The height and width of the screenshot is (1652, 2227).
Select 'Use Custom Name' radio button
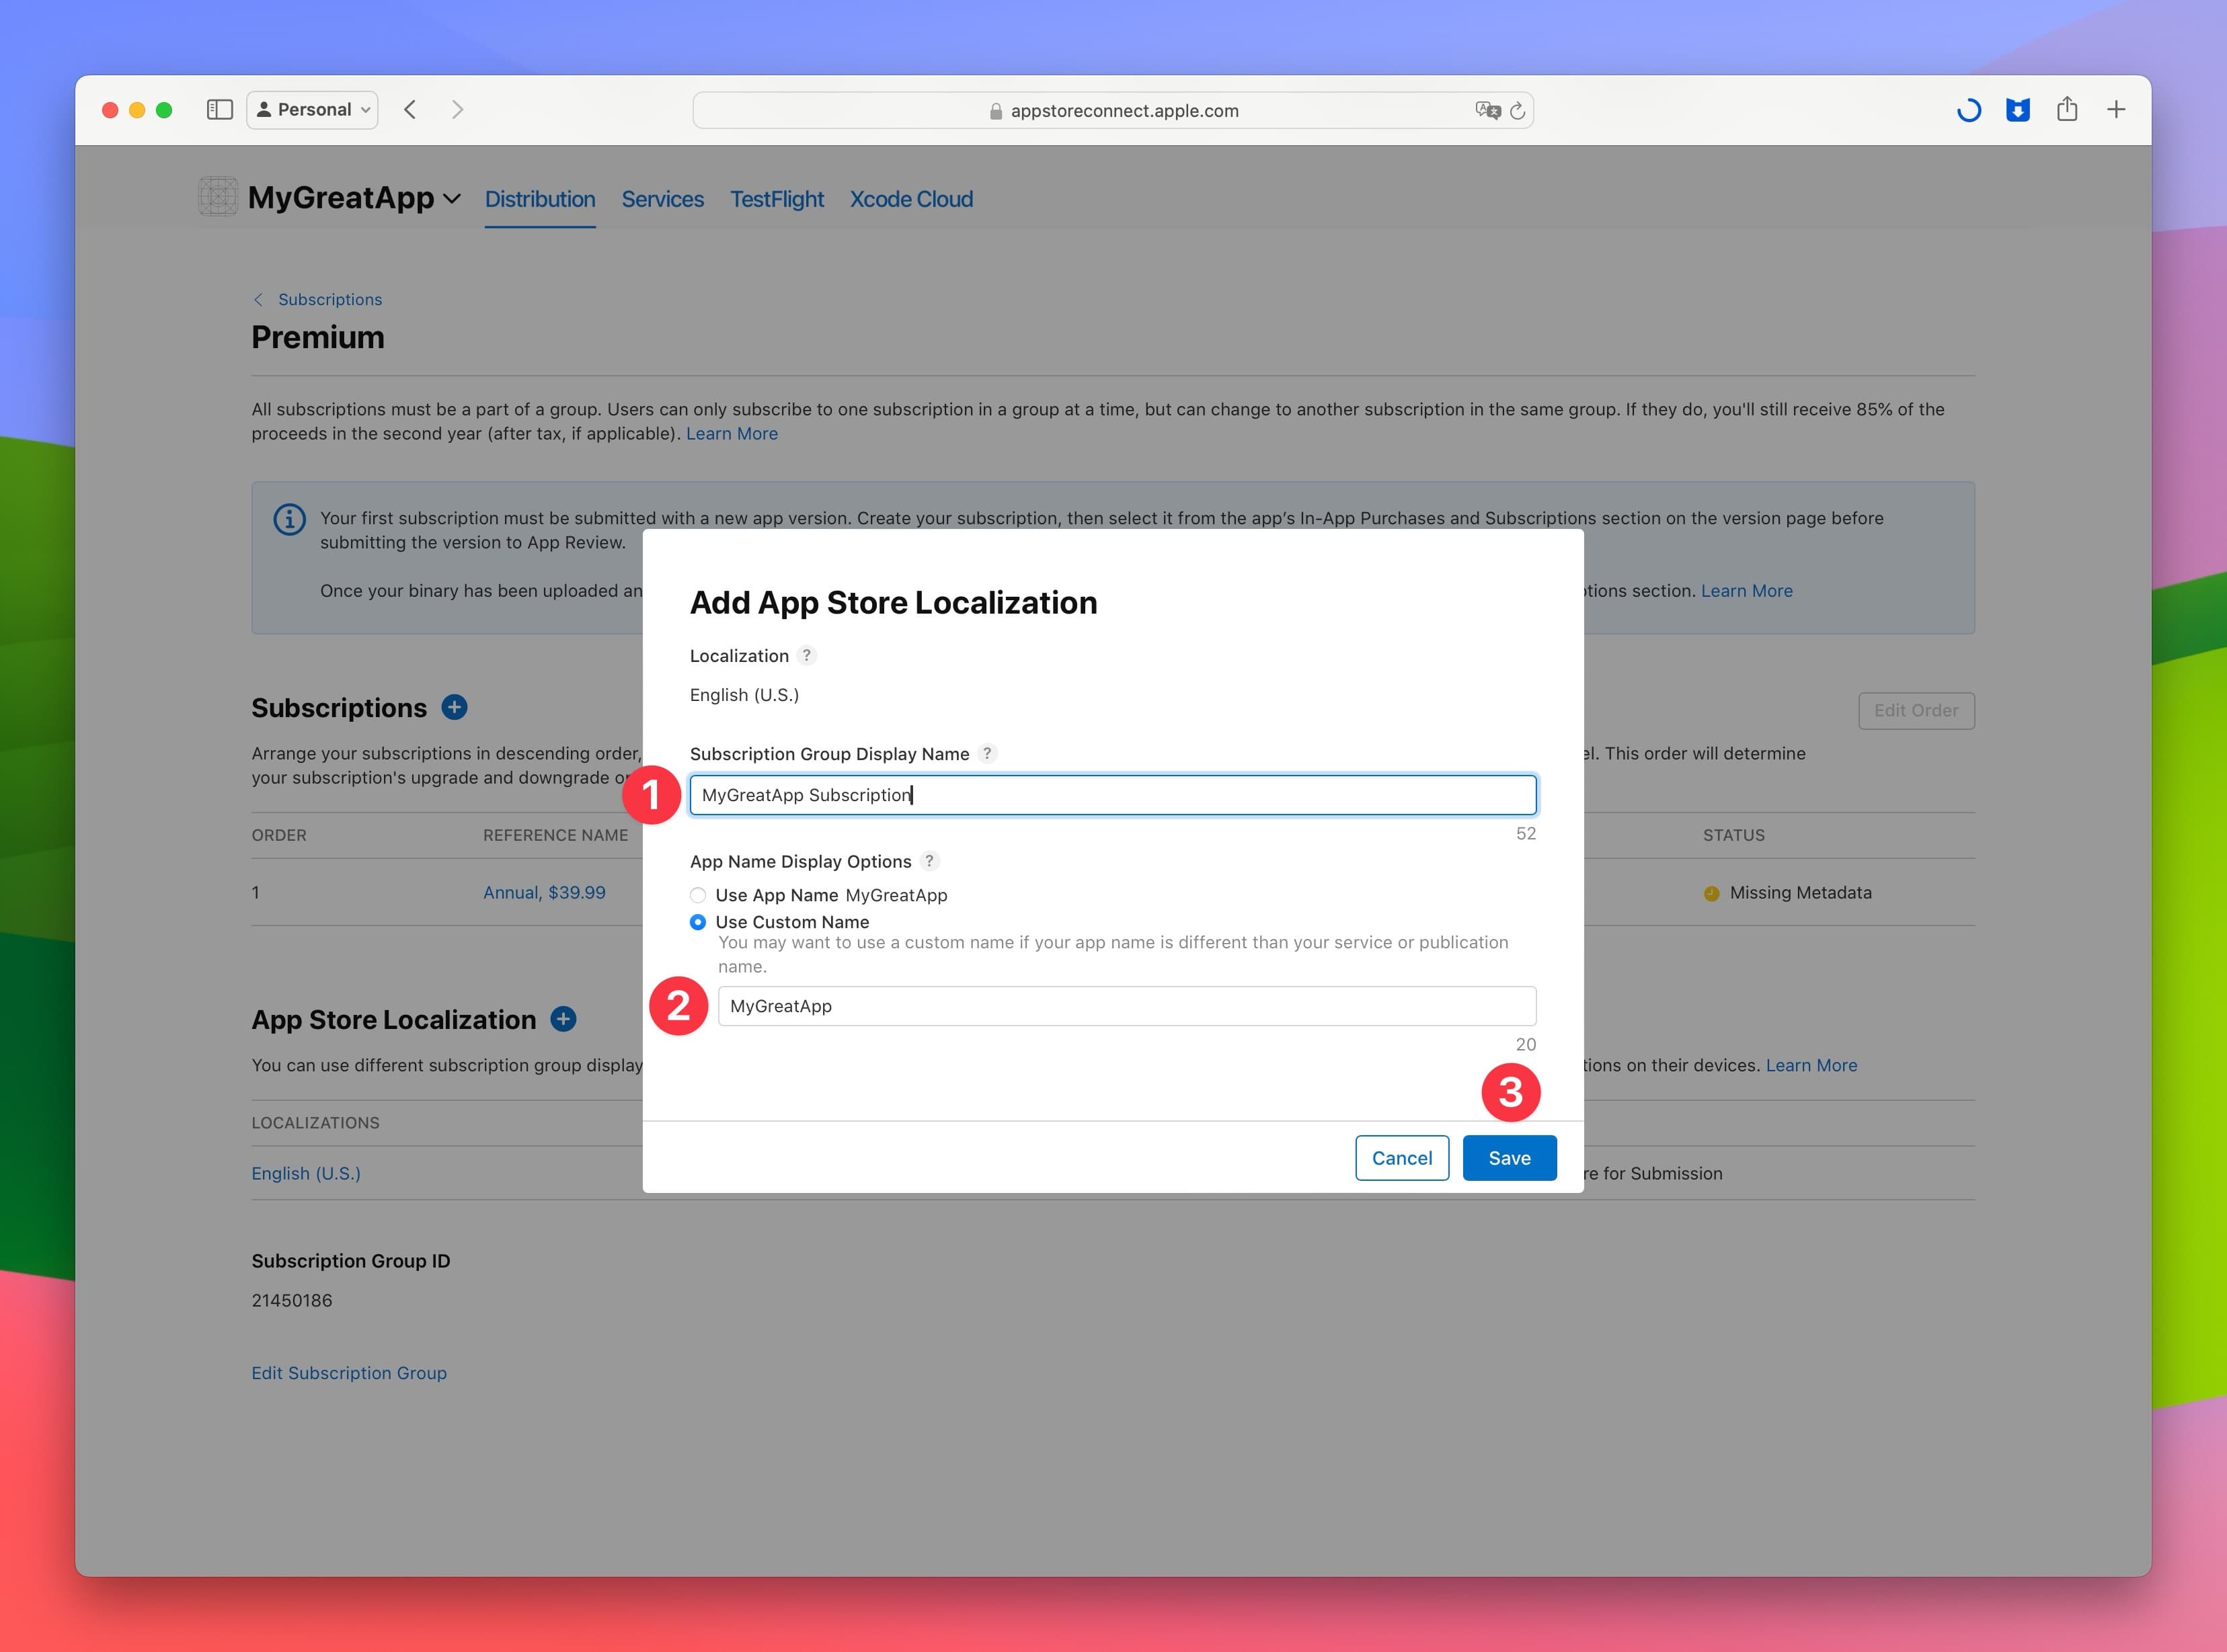coord(699,919)
